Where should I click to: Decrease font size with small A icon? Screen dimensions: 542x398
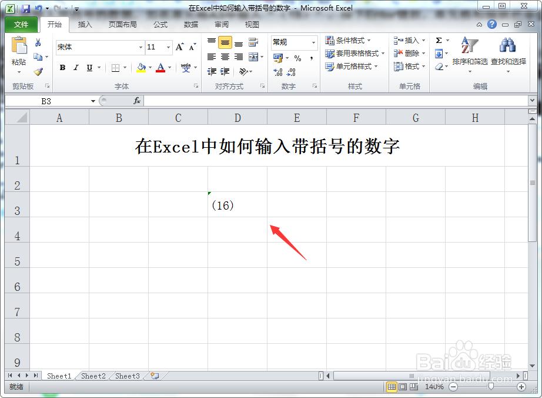coord(193,47)
